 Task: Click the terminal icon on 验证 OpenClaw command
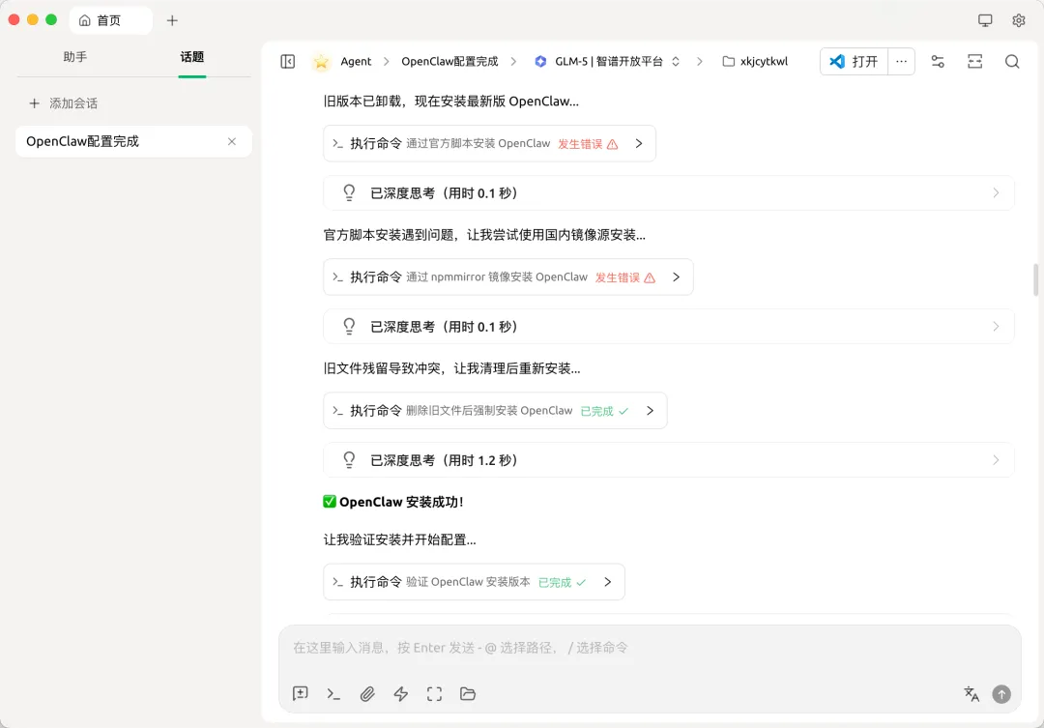337,582
